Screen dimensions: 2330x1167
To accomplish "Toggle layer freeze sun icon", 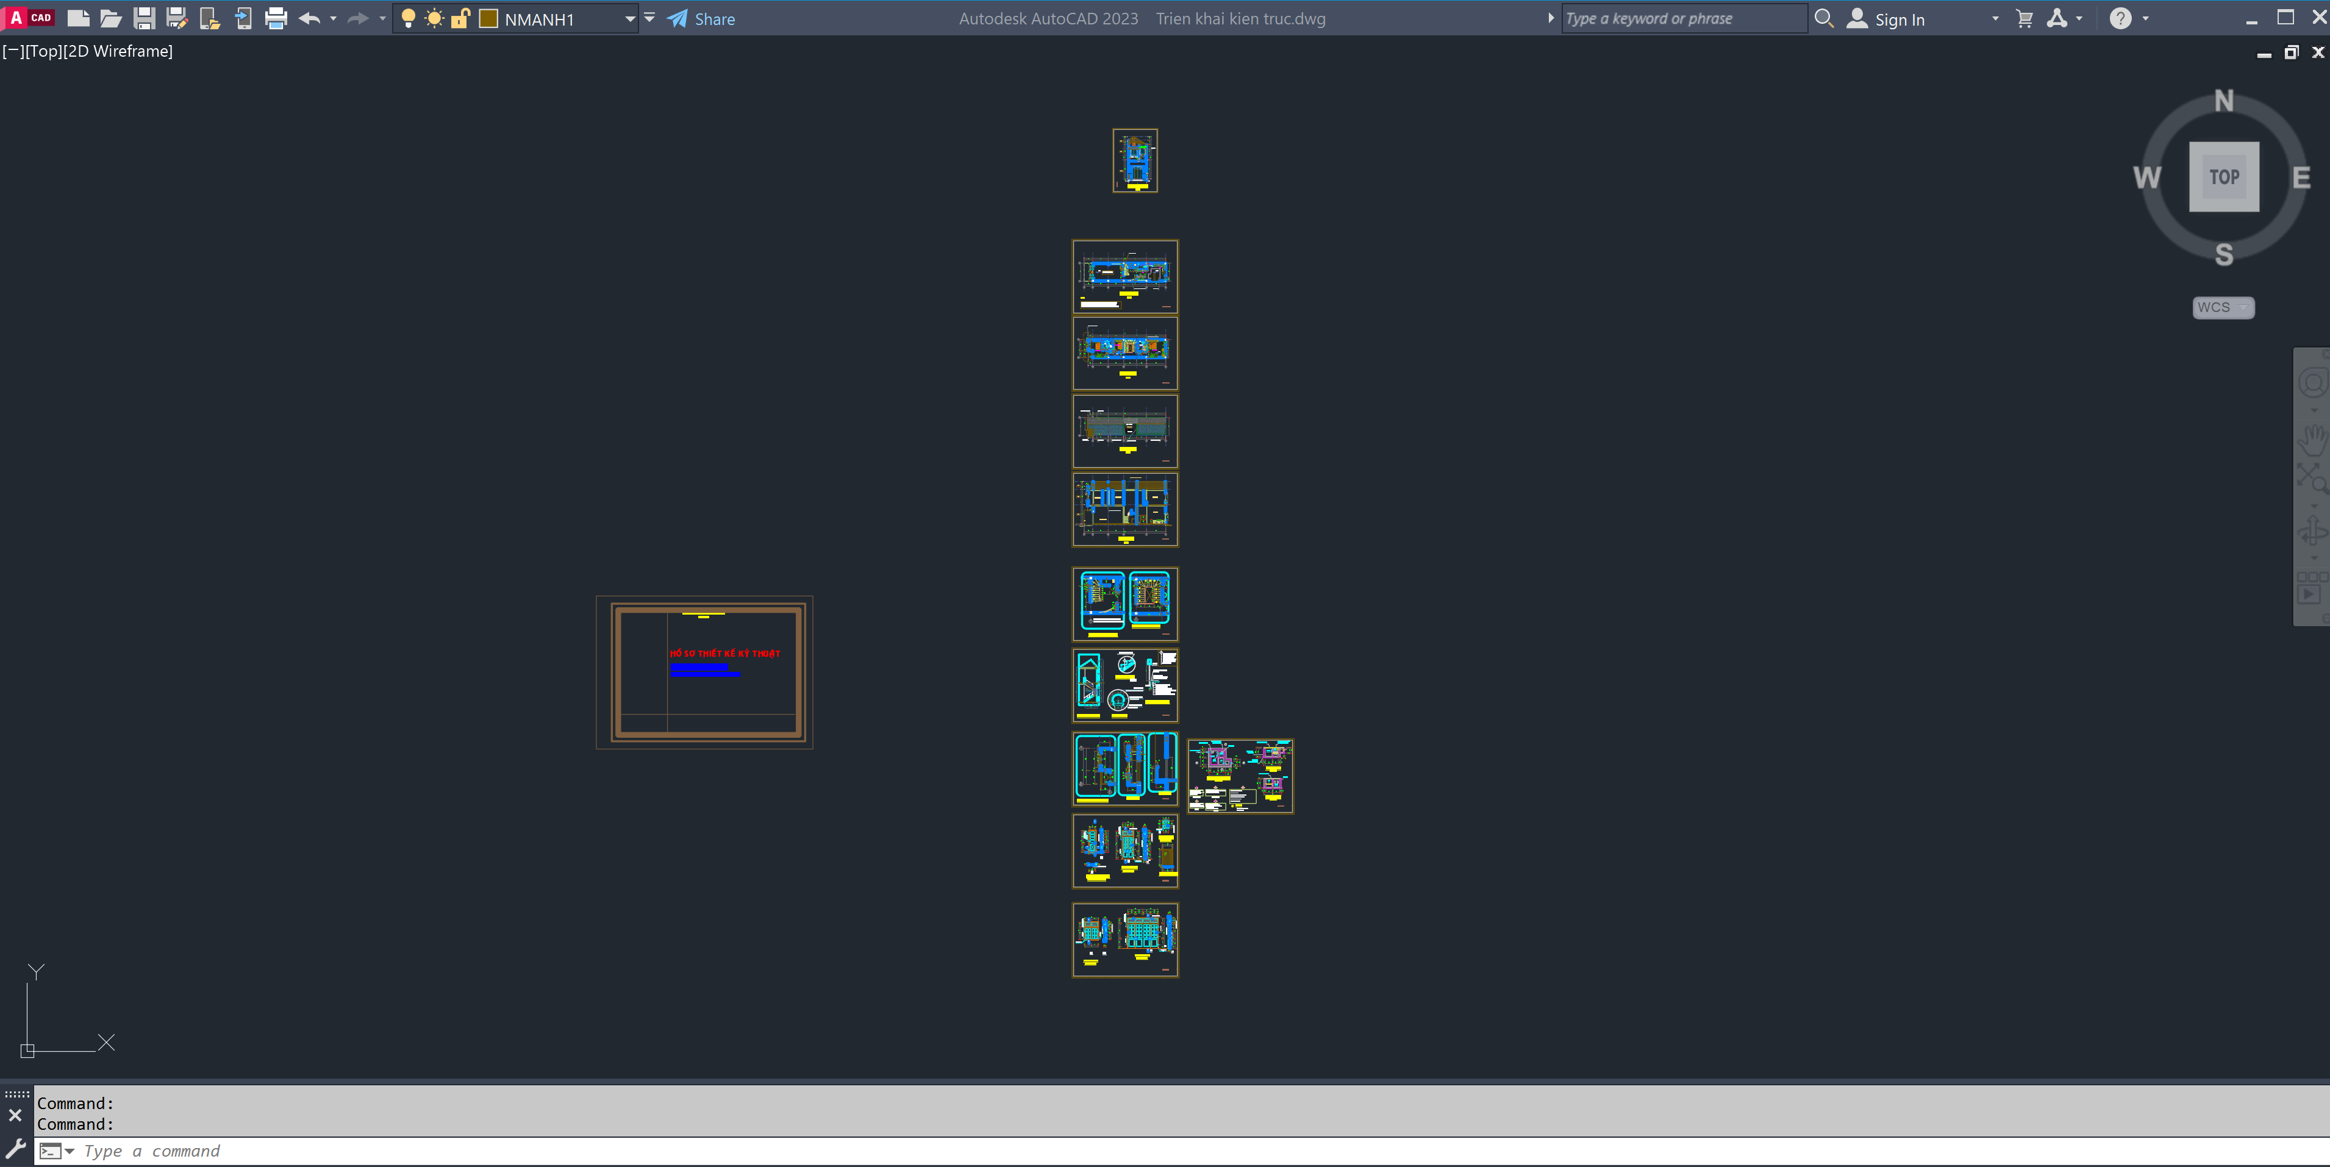I will [434, 18].
